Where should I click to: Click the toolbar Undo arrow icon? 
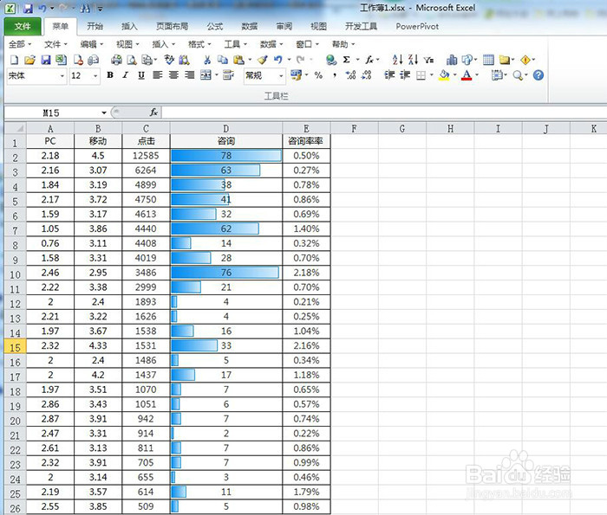278,60
